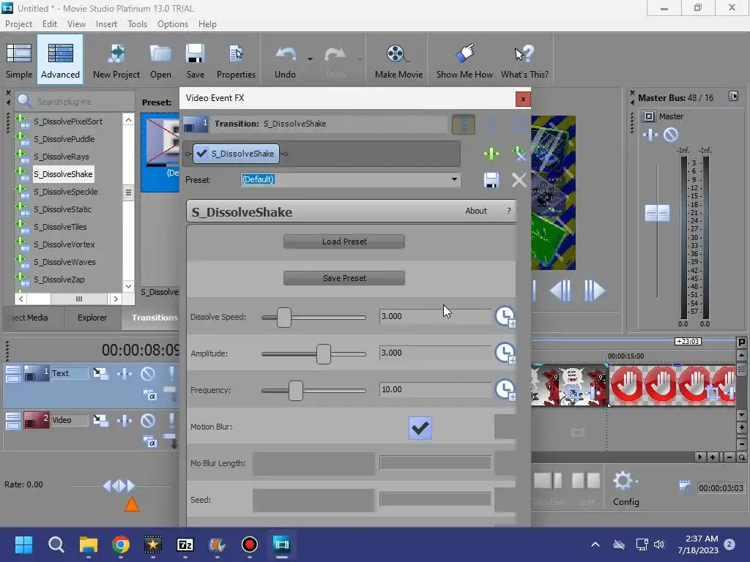Click the Open folder icon
Viewport: 750px width, 562px height.
point(160,60)
